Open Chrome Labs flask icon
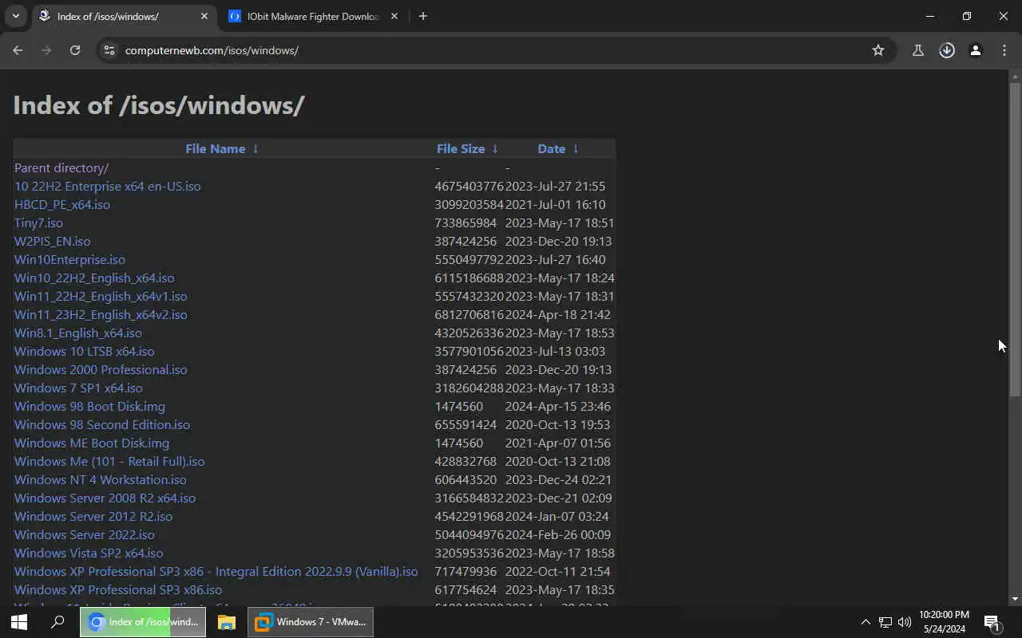 918,50
